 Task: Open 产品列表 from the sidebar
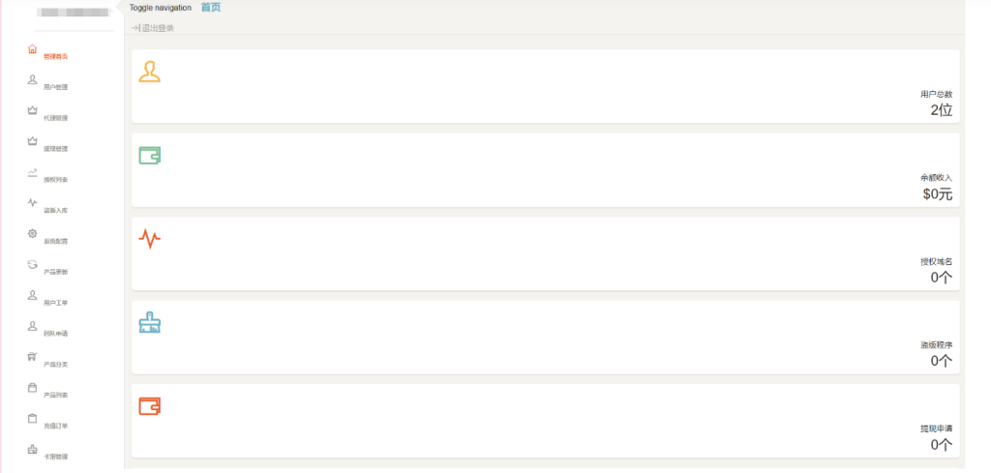point(55,396)
